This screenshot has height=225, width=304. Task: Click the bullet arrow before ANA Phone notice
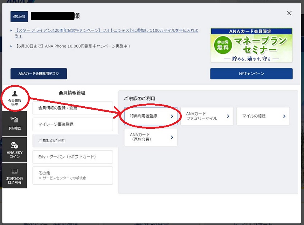click(11, 46)
